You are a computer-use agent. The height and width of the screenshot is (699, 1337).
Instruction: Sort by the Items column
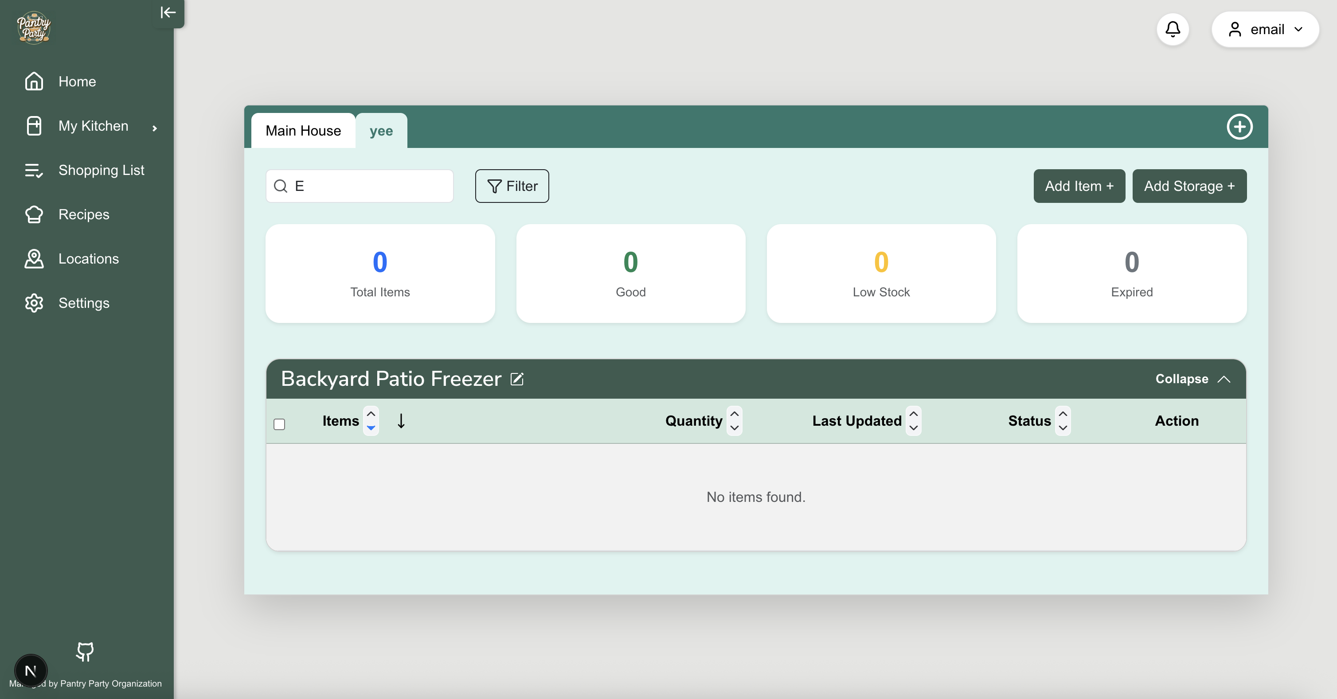coord(371,420)
